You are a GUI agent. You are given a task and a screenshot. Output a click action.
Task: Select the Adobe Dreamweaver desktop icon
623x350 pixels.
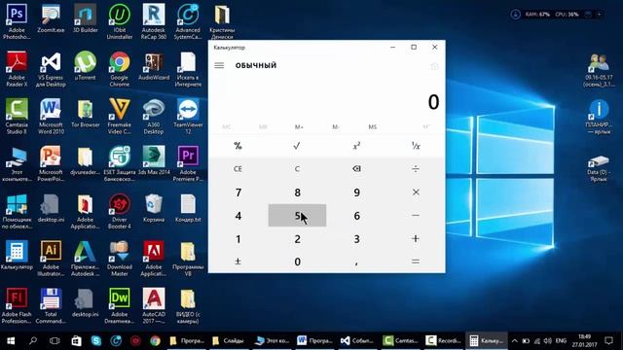120,306
